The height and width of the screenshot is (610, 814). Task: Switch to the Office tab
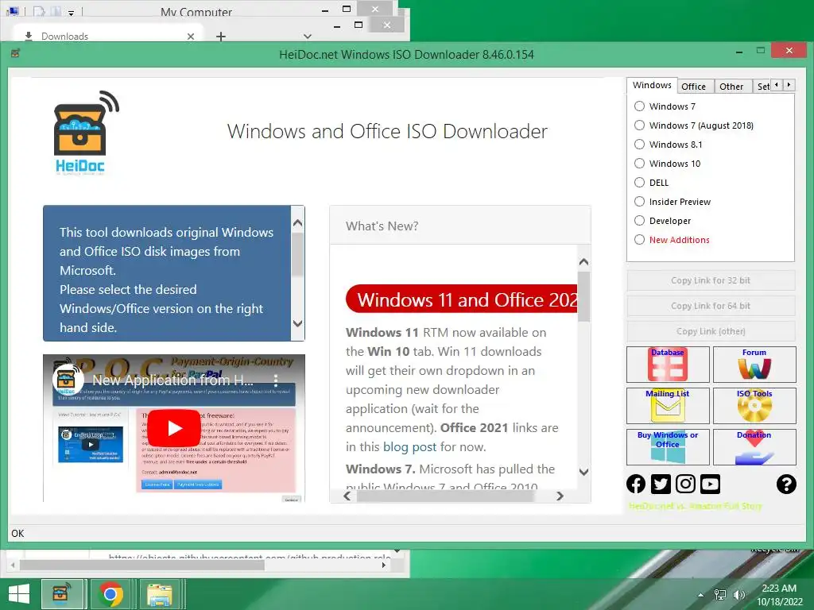click(x=694, y=87)
